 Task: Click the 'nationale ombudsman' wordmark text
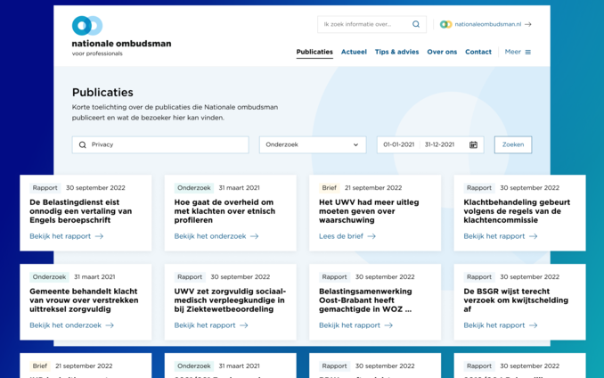pos(121,44)
